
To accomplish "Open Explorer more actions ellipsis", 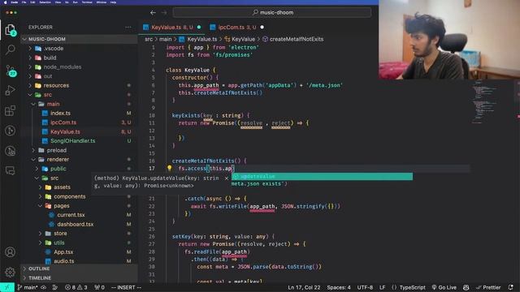I will pos(128,27).
